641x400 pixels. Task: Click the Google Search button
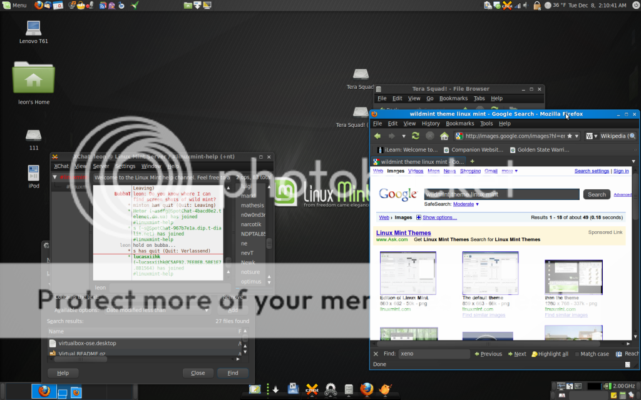point(597,194)
